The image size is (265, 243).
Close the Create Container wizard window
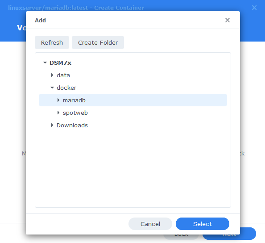coord(254,8)
